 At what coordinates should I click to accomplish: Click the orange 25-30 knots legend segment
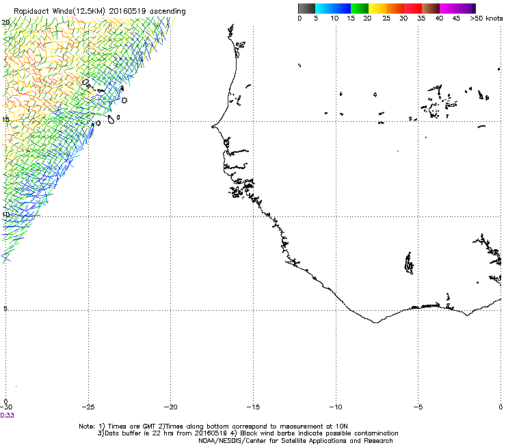click(x=395, y=8)
